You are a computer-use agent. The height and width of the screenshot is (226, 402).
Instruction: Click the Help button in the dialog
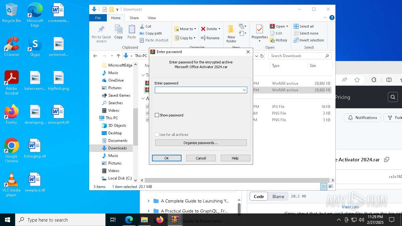(x=235, y=158)
